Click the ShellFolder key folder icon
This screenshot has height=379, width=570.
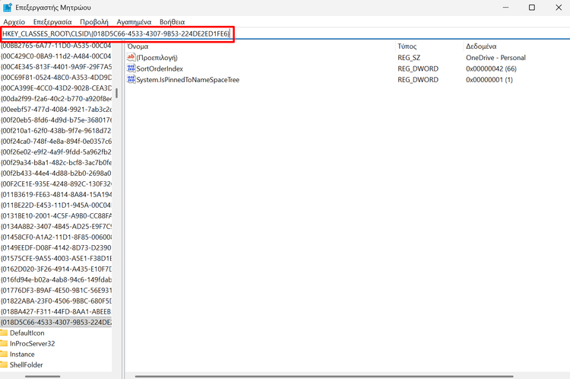(x=4, y=365)
